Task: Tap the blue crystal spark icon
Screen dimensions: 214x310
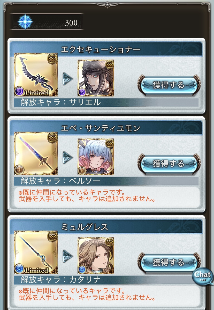Action: coord(25,22)
